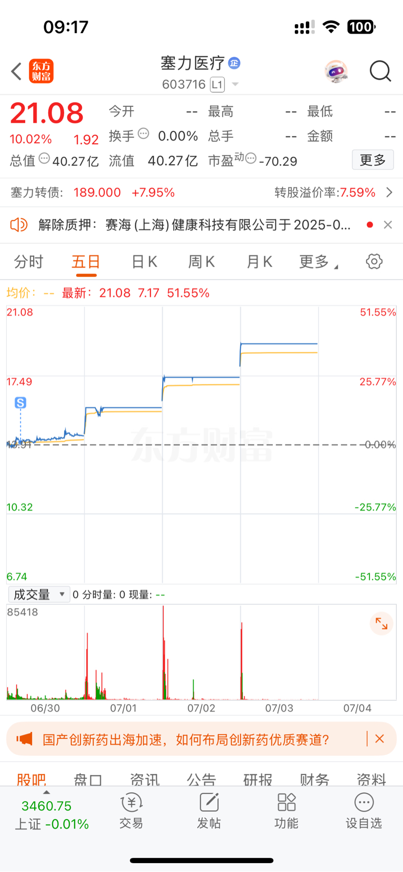Tap the 交易 trade icon
403x872 pixels.
pos(131,811)
